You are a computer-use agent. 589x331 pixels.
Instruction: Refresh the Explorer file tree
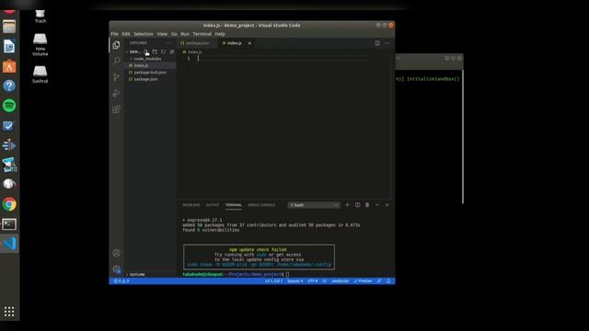pos(164,51)
